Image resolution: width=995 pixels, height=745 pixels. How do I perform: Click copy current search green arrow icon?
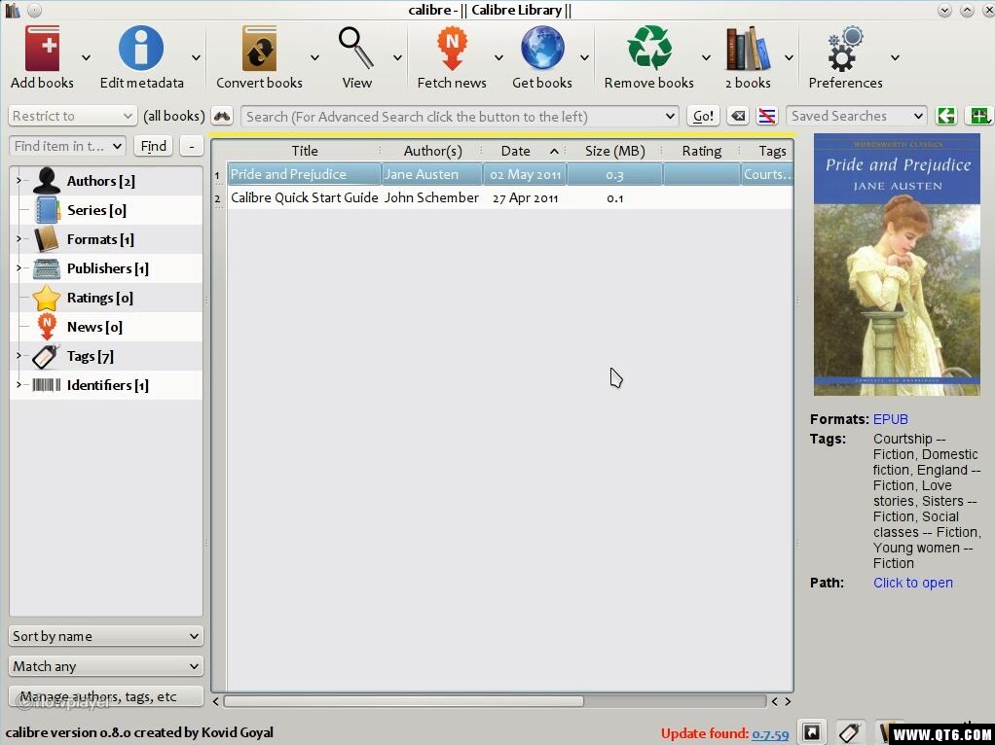coord(946,116)
